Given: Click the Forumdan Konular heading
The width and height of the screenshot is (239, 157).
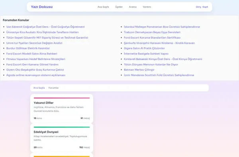Looking at the screenshot, I should (16, 20).
